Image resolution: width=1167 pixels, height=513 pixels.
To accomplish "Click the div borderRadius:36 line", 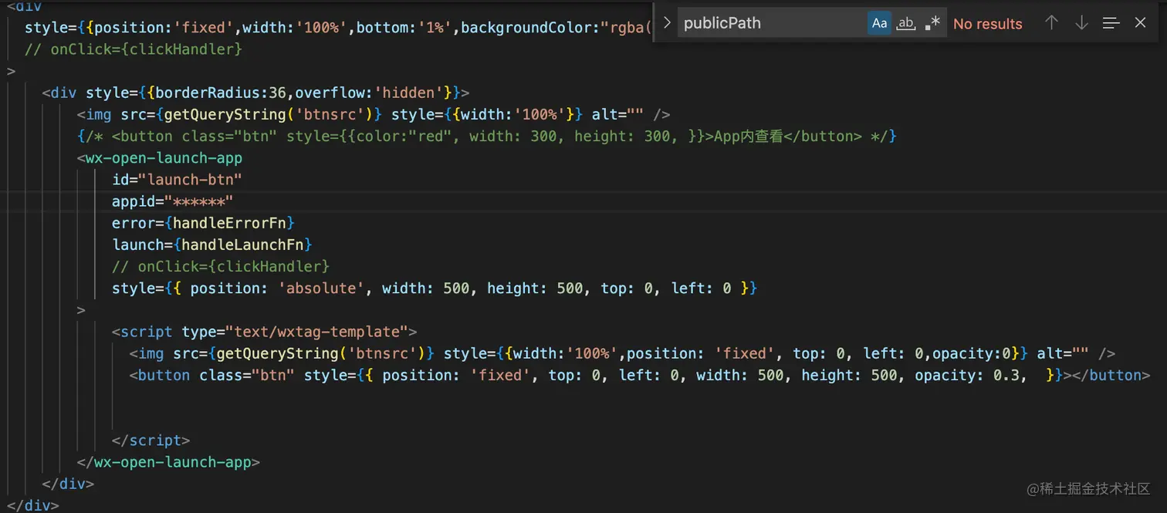I will [x=255, y=93].
